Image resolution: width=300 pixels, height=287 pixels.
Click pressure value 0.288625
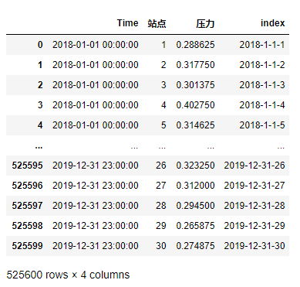195,45
